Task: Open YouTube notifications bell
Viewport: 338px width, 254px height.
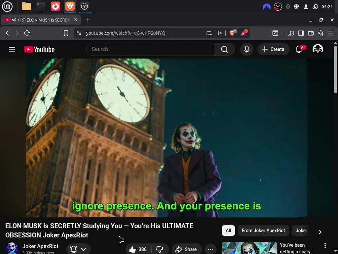Action: 299,49
